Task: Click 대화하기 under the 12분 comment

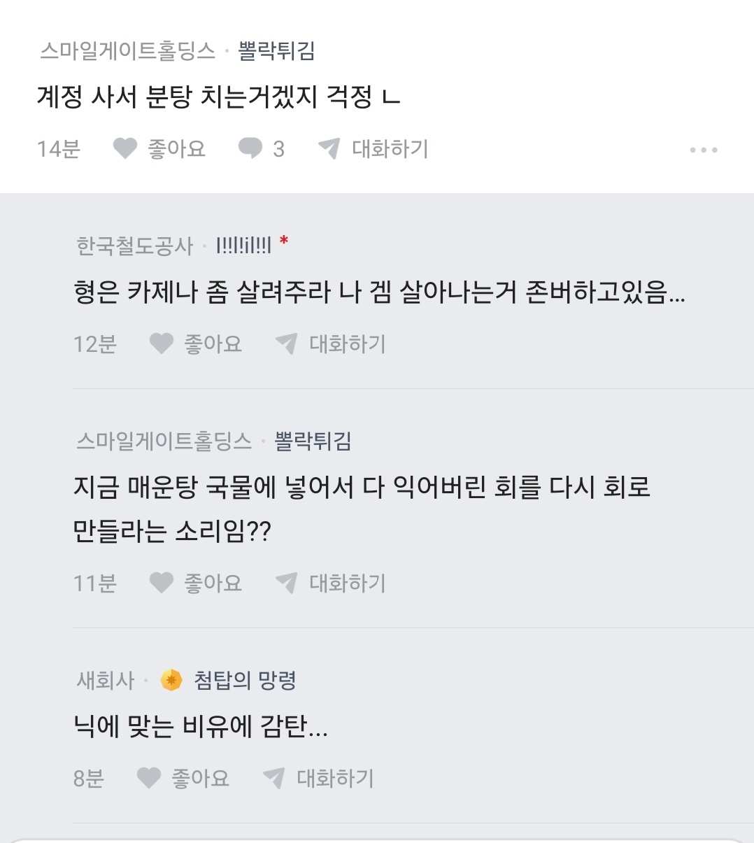Action: pos(347,343)
